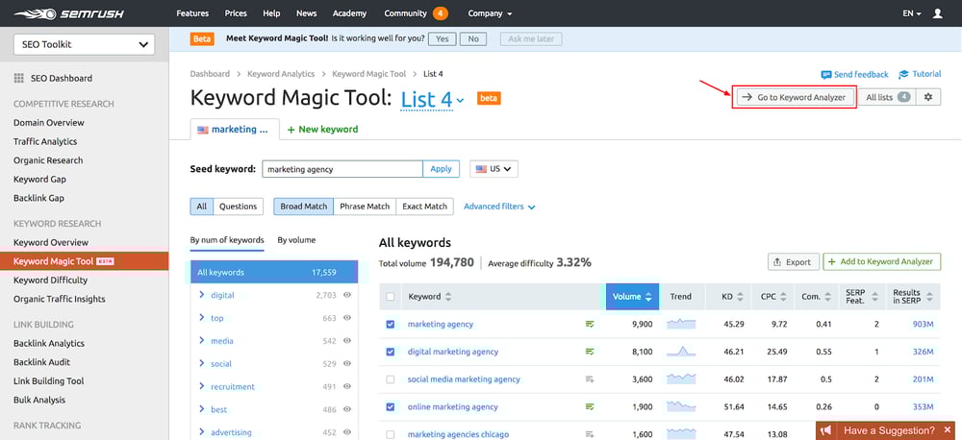Hide the digital keyword group eye icon
This screenshot has height=440, width=962.
point(347,295)
